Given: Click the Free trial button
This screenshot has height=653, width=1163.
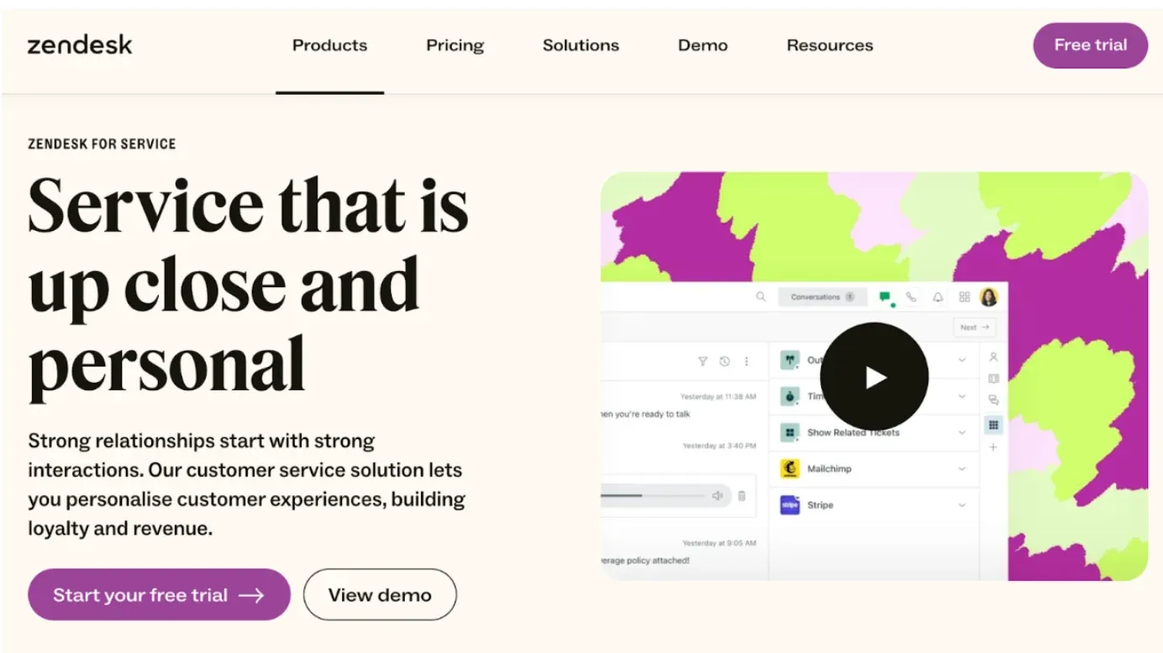Looking at the screenshot, I should (x=1090, y=45).
